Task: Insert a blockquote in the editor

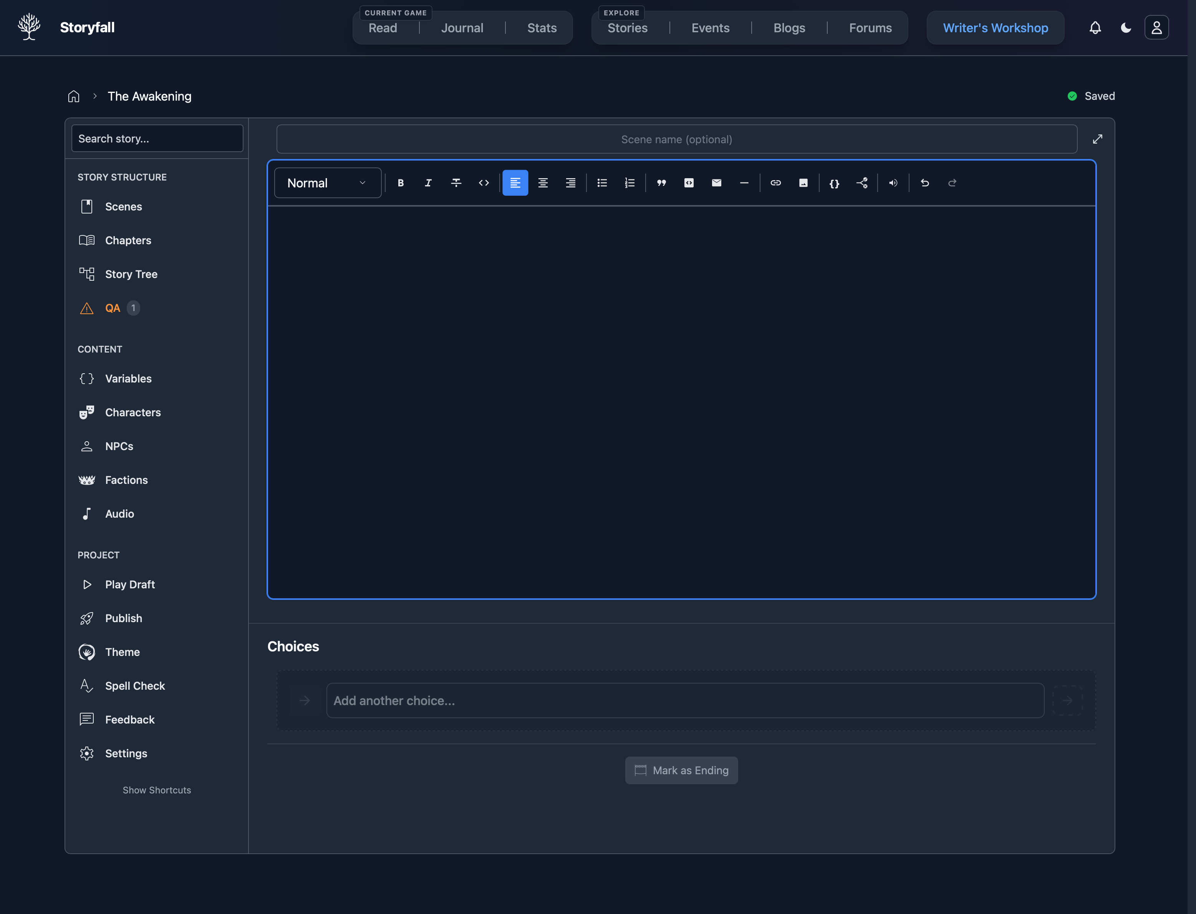Action: [x=661, y=183]
